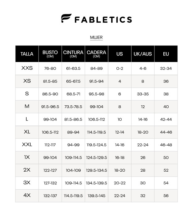Image resolution: width=193 pixels, height=215 pixels.
Task: Select the 4X size row label
Action: coord(27,195)
